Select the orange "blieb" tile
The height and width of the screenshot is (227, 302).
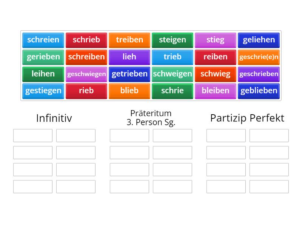pos(129,91)
